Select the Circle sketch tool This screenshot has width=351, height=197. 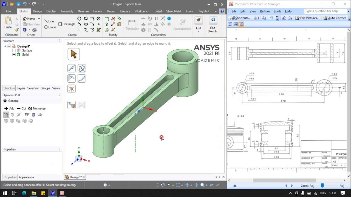pyautogui.click(x=50, y=27)
